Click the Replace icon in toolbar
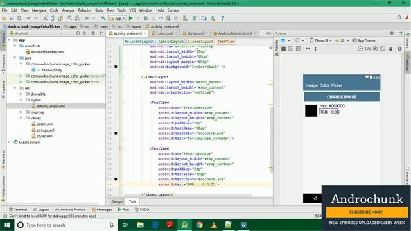 pos(77,19)
